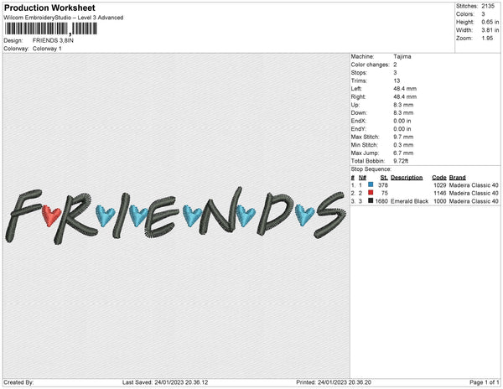The image size is (503, 389).
Task: Click the thread code 1146
Action: coord(439,193)
